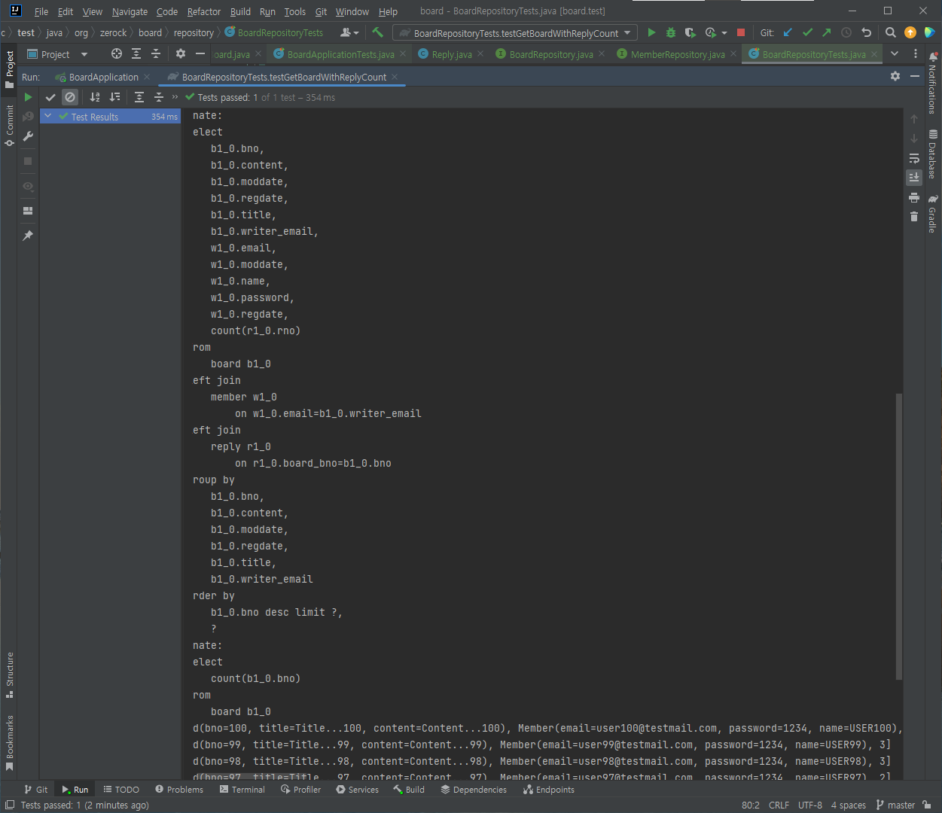Toggle auto-test eye icon

pyautogui.click(x=28, y=186)
